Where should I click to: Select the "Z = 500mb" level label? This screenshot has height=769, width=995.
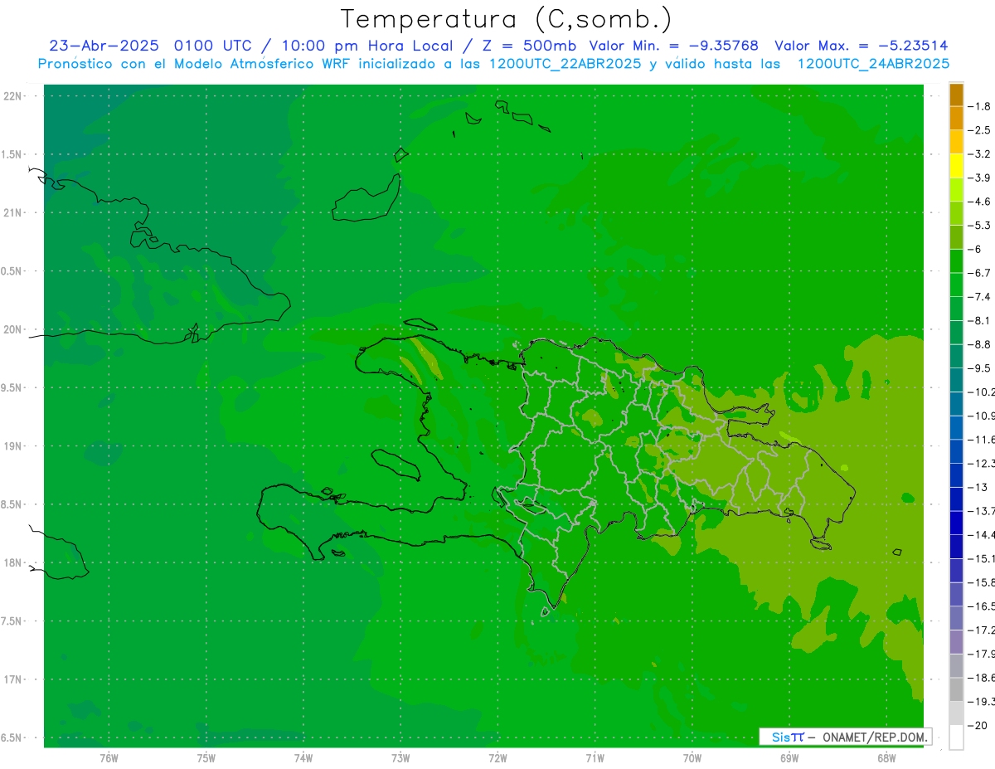530,46
